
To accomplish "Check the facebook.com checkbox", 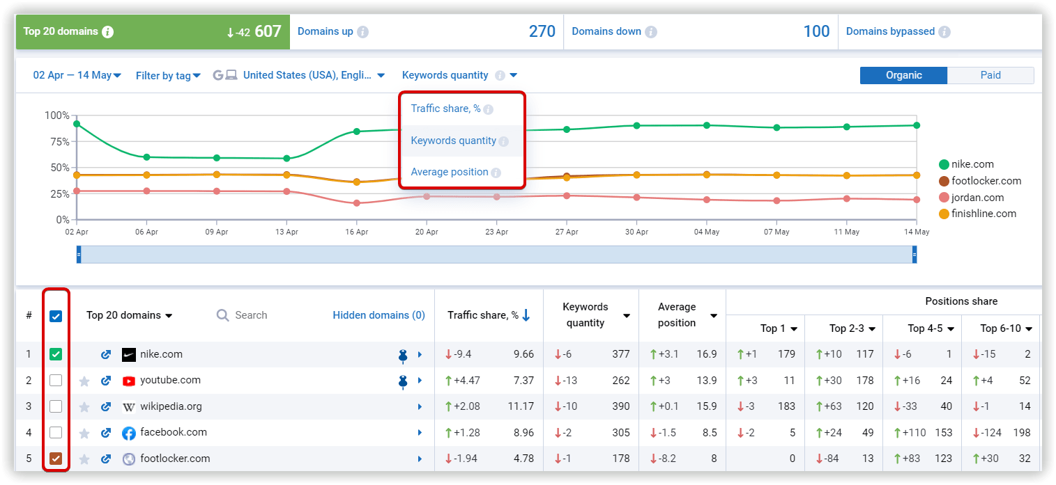I will (x=56, y=433).
